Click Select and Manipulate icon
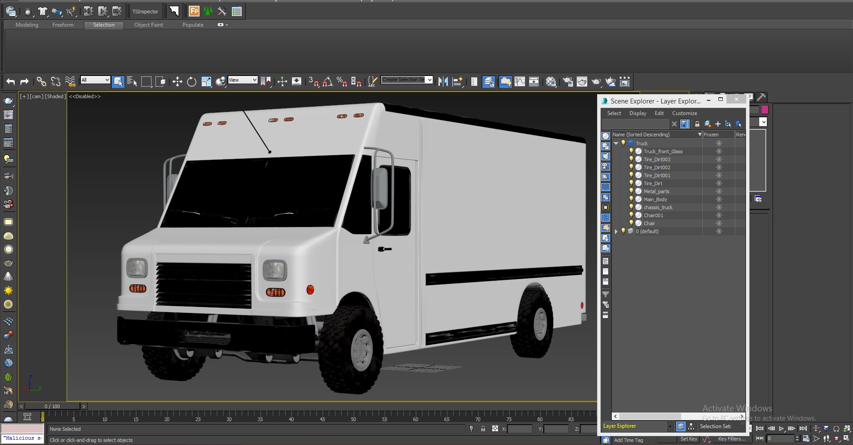Image resolution: width=853 pixels, height=445 pixels. coord(282,81)
